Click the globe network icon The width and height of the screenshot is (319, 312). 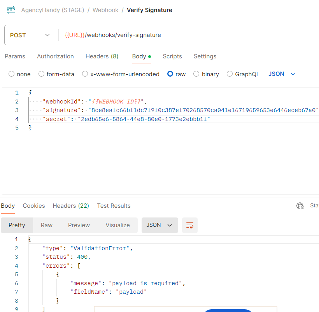click(x=300, y=206)
